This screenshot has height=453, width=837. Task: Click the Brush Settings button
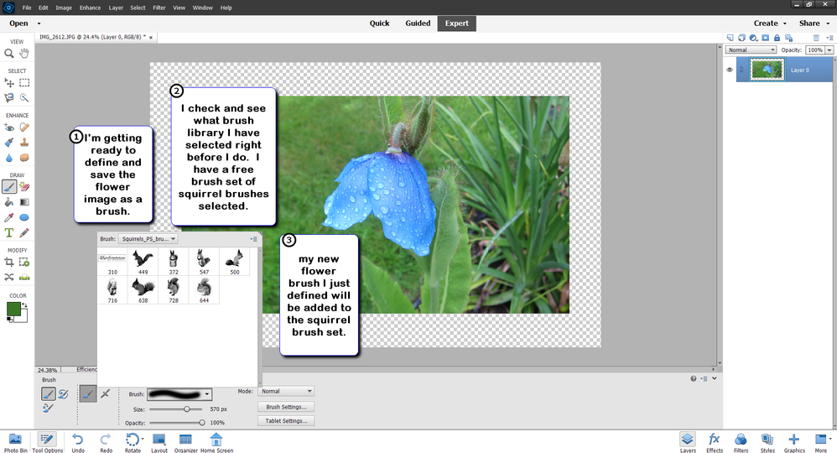pos(286,407)
